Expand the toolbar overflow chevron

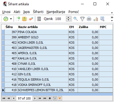click(x=112, y=18)
